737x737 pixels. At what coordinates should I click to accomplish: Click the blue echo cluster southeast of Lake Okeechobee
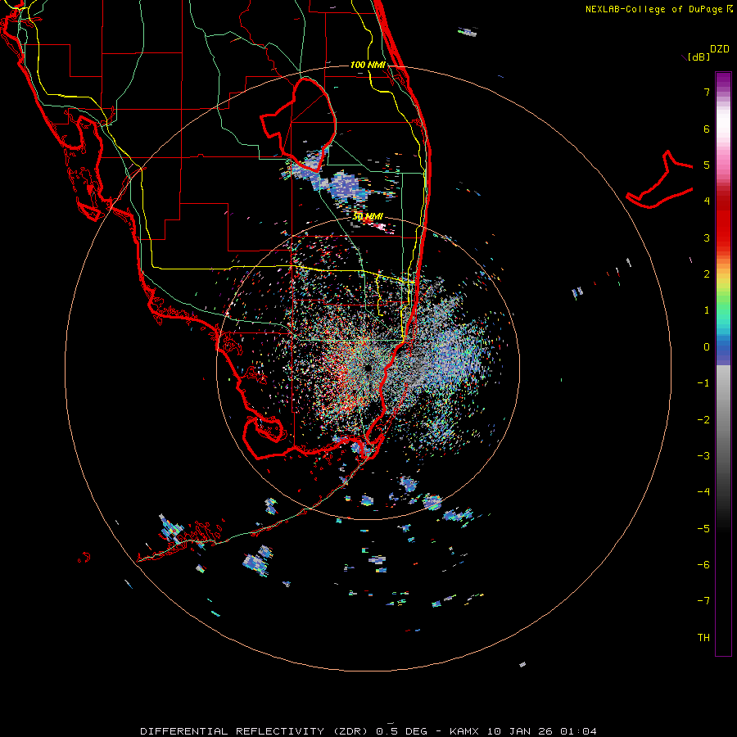tap(348, 187)
